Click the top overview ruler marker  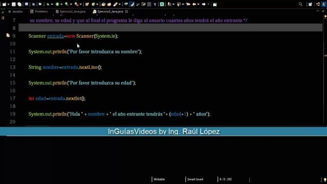tap(325, 16)
